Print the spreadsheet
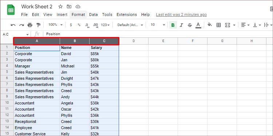The width and height of the screenshot is (273, 136). tap(30, 25)
